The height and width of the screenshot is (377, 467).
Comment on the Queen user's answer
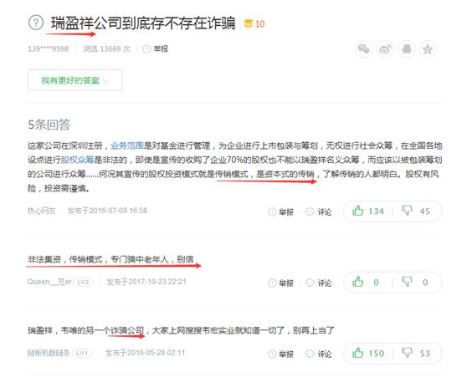tap(319, 283)
